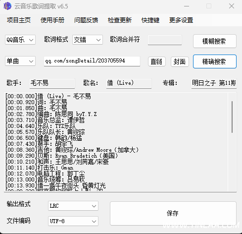Screen dimensions: 242x234
Task: Click the line 电脑工程: 郭丁尘
Action: 45,174
